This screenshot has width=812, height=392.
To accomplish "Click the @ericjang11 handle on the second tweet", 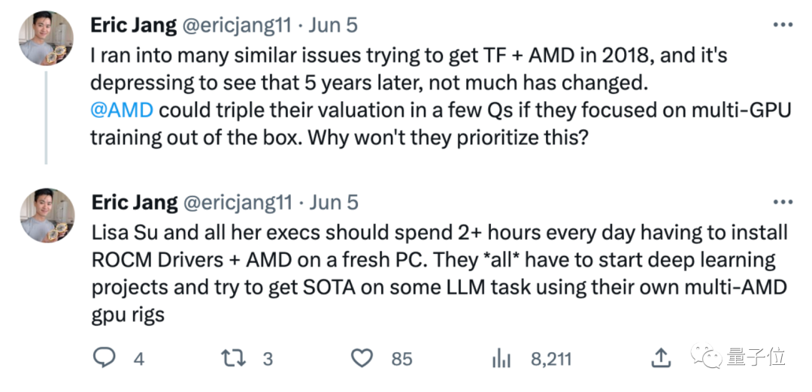I will pyautogui.click(x=235, y=202).
